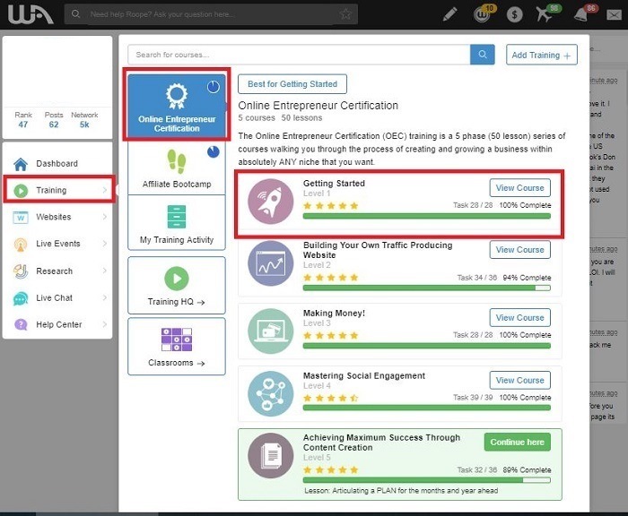Click the Live Chat bubble icon

tap(21, 298)
